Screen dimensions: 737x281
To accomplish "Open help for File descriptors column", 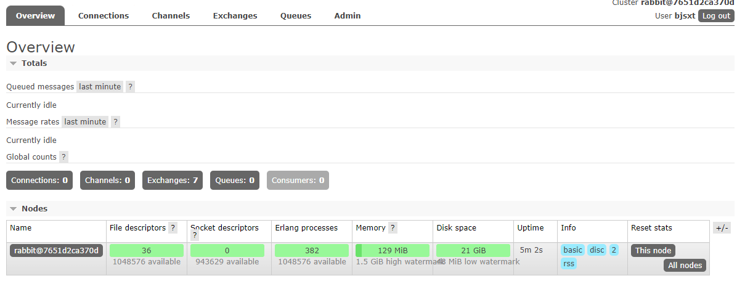I will point(173,228).
